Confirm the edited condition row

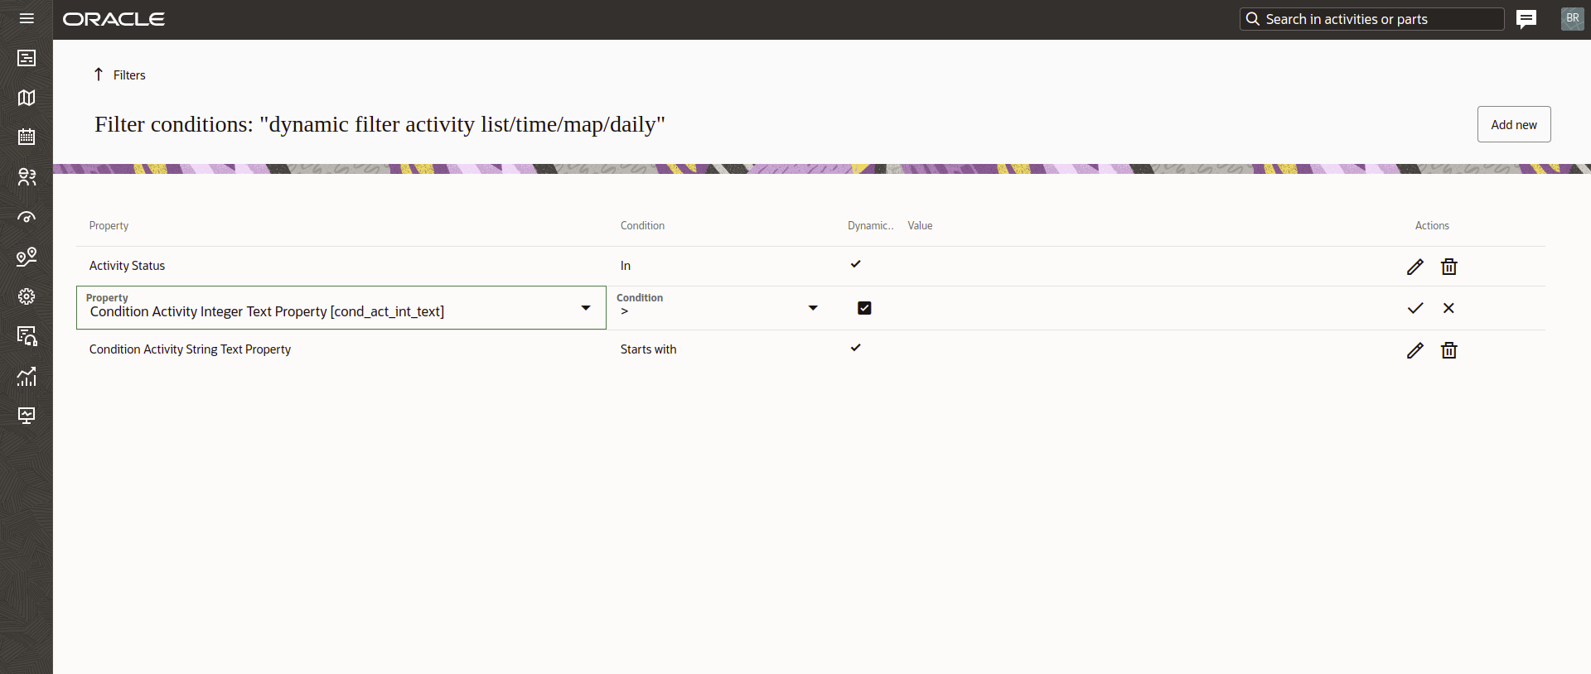point(1414,308)
